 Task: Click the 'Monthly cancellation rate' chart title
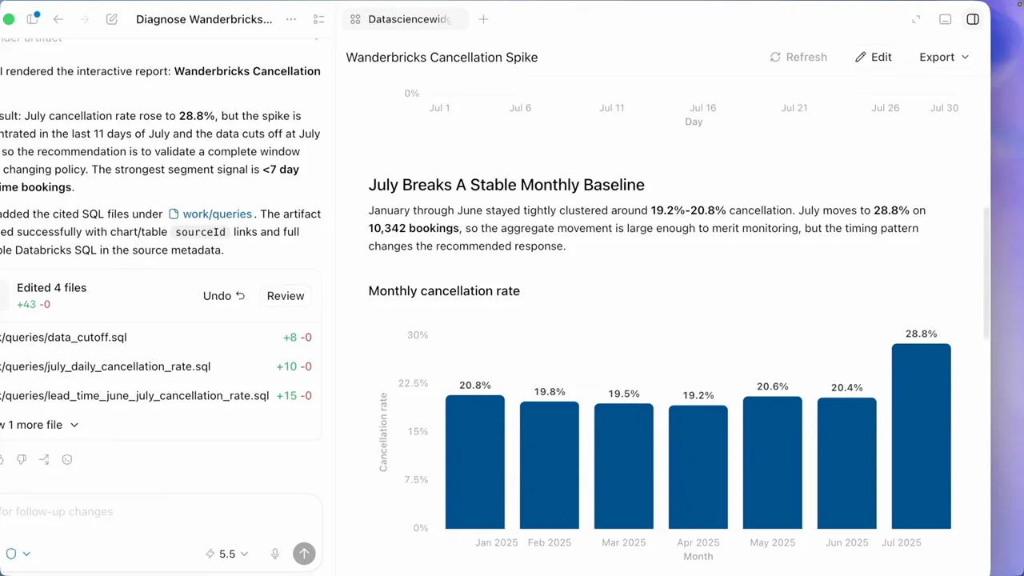coord(444,290)
